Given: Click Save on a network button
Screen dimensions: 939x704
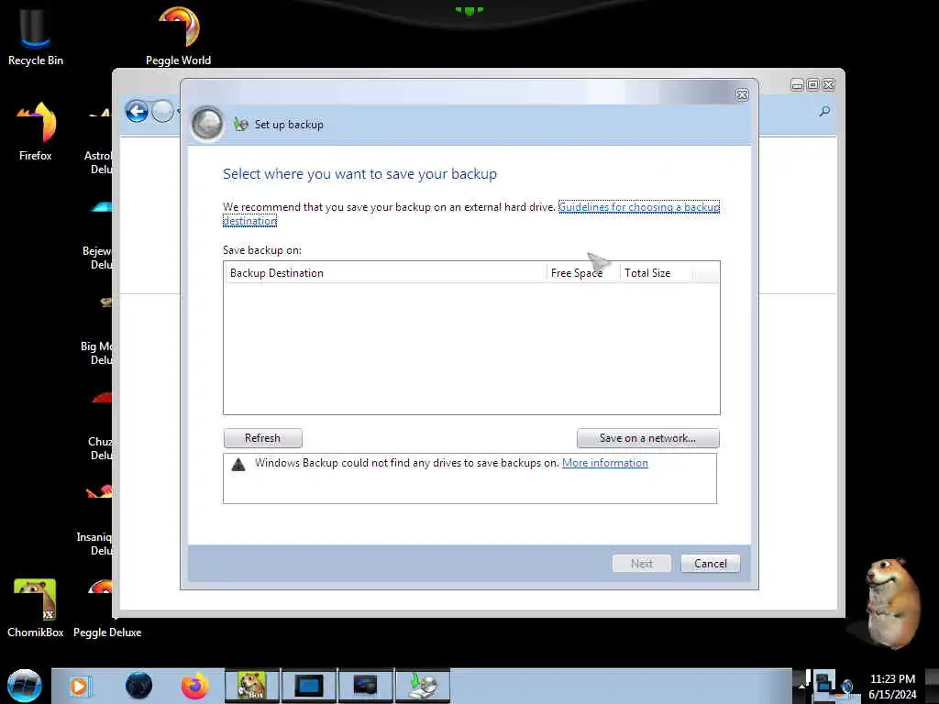Looking at the screenshot, I should pyautogui.click(x=648, y=438).
